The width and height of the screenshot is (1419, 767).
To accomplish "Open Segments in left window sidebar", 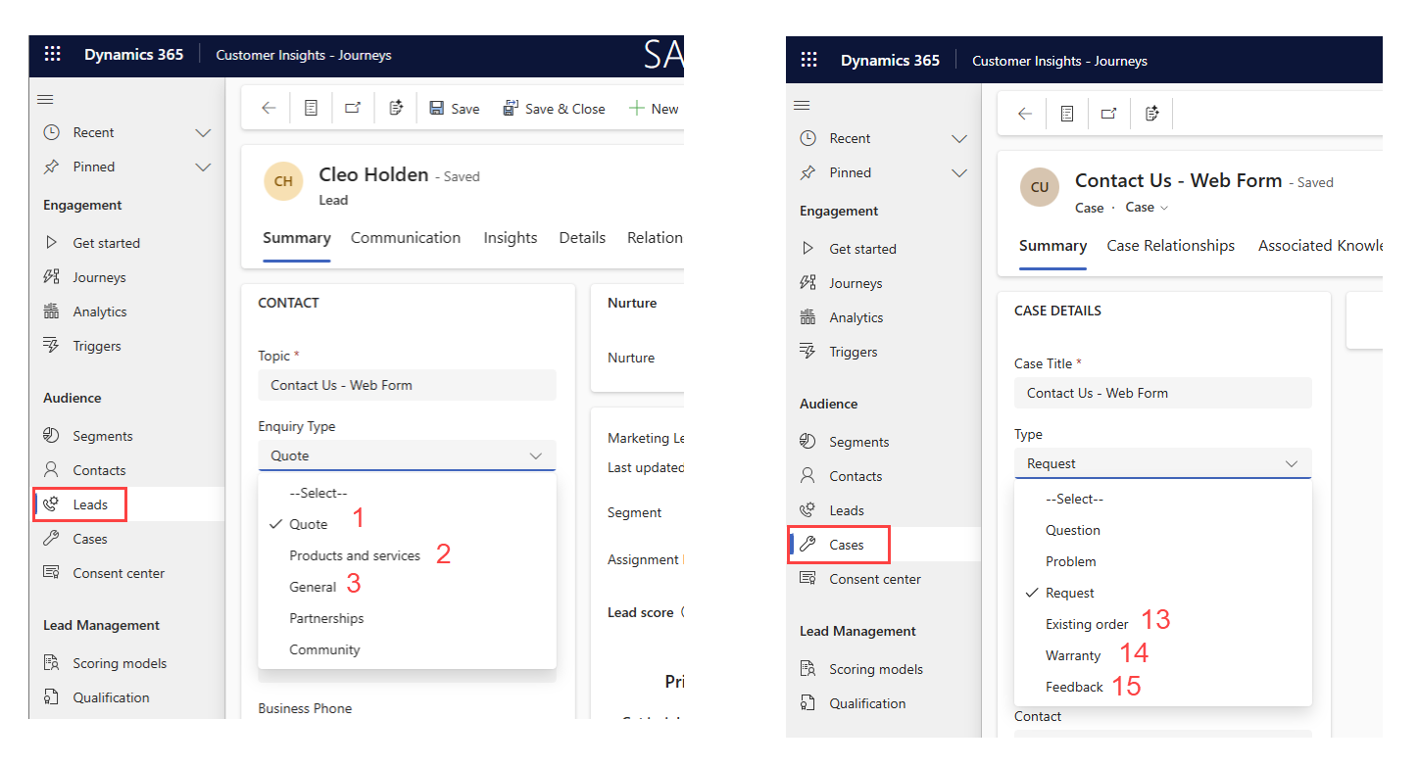I will [x=102, y=436].
